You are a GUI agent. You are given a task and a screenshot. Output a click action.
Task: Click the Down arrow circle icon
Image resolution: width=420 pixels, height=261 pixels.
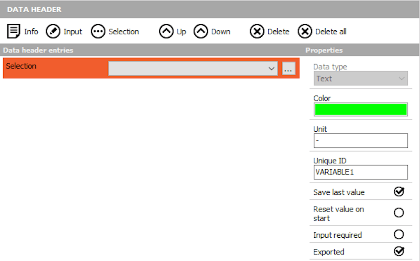(201, 31)
